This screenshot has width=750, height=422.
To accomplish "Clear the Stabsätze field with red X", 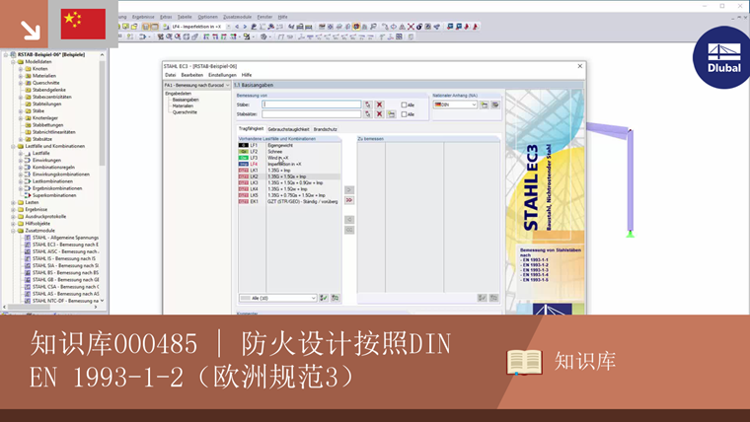I will point(379,114).
